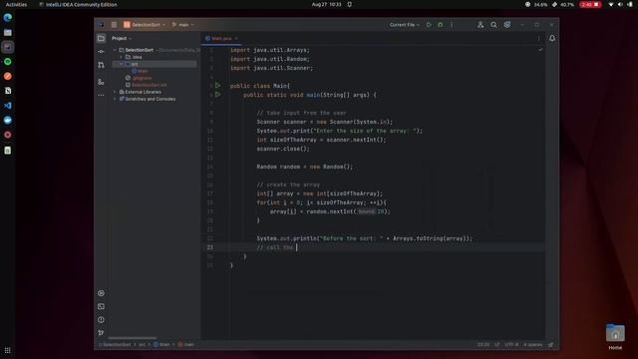The image size is (638, 359).
Task: Collapse the src folder
Action: [122, 64]
